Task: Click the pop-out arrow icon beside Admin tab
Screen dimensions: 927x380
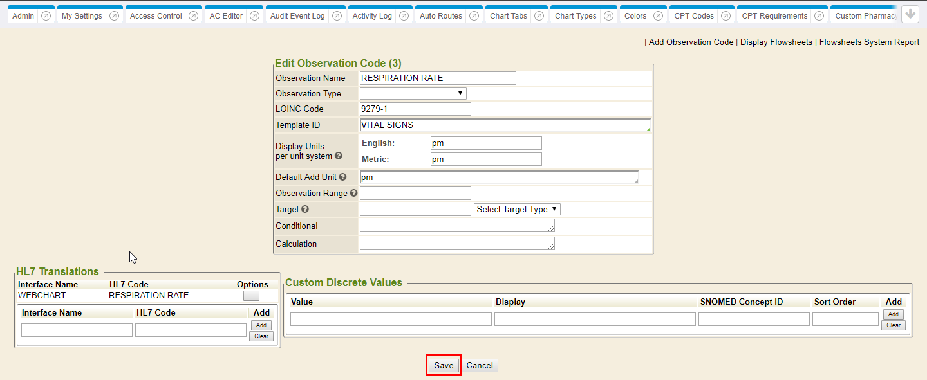Action: pos(46,16)
